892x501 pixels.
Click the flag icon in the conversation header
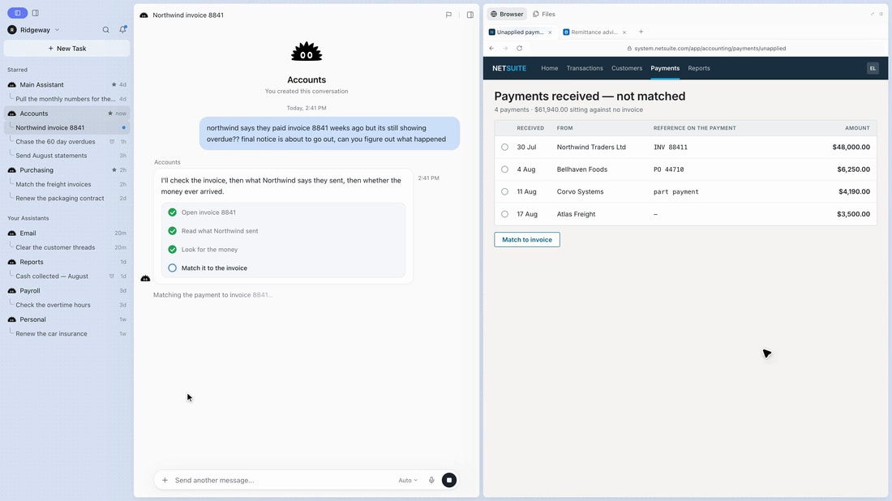pos(448,15)
